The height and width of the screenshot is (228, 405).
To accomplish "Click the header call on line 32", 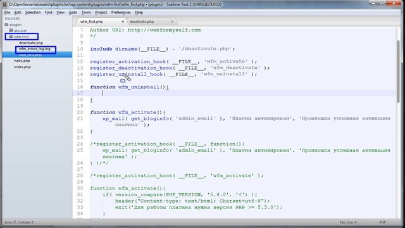I will coord(125,201).
